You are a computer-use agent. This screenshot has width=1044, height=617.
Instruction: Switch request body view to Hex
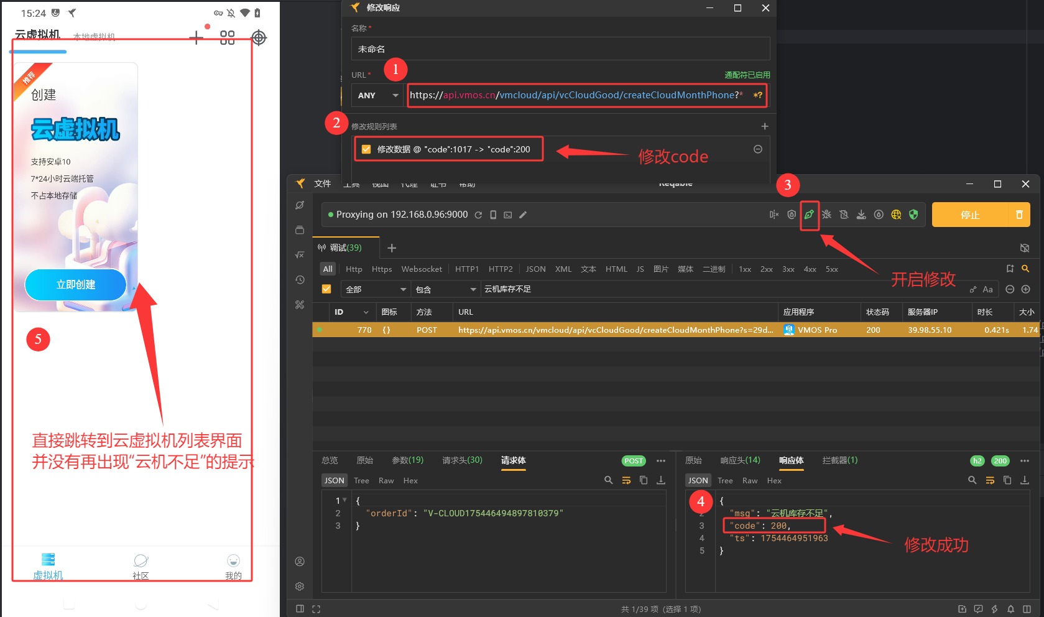(410, 481)
